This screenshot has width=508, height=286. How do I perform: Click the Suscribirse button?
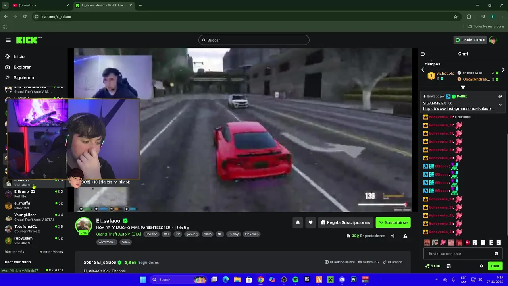point(393,222)
